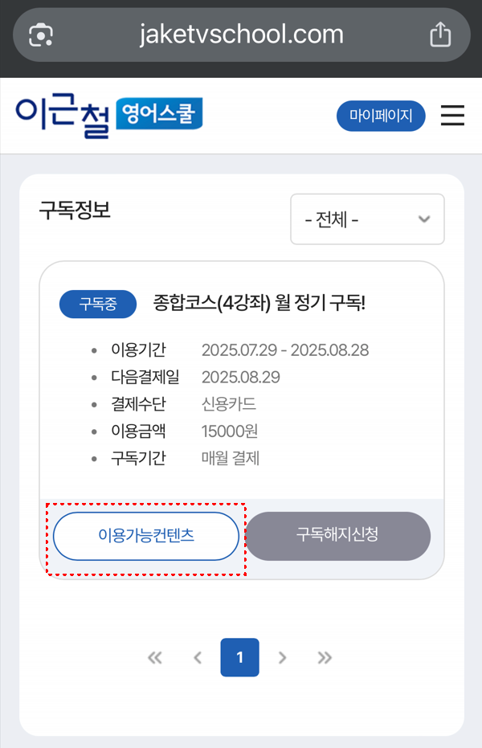Viewport: 482px width, 748px height.
Task: Go to previous page arrow icon
Action: pos(198,658)
